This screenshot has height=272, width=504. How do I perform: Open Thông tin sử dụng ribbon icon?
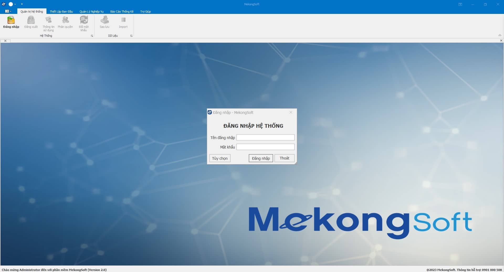click(49, 24)
